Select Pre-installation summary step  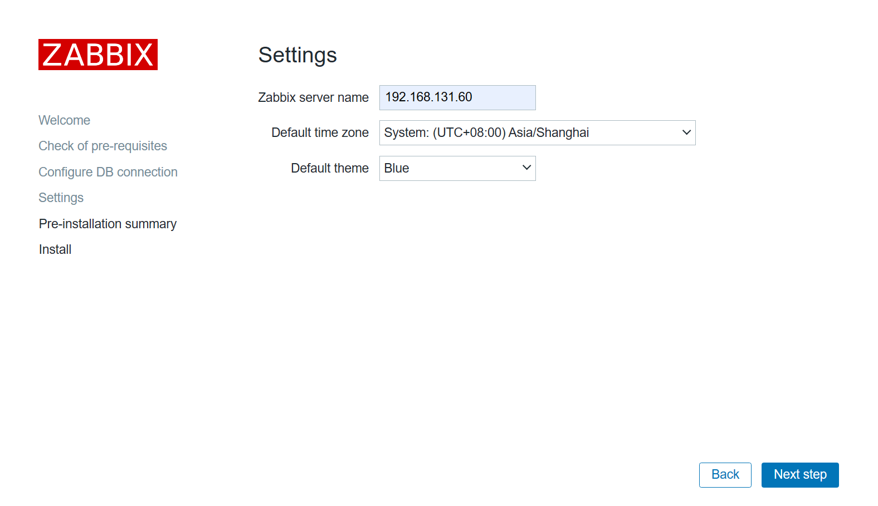tap(108, 224)
